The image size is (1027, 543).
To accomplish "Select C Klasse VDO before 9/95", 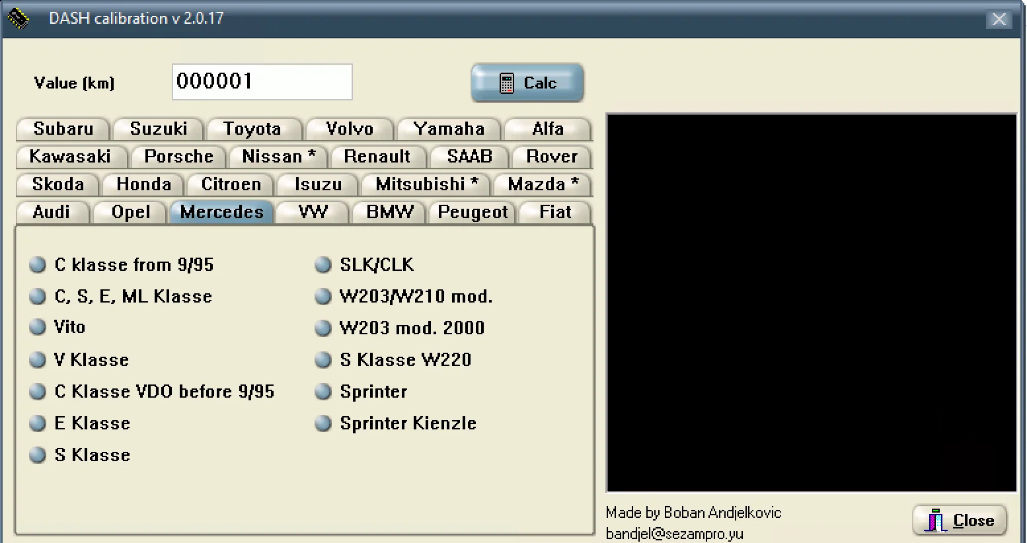I will click(x=152, y=392).
